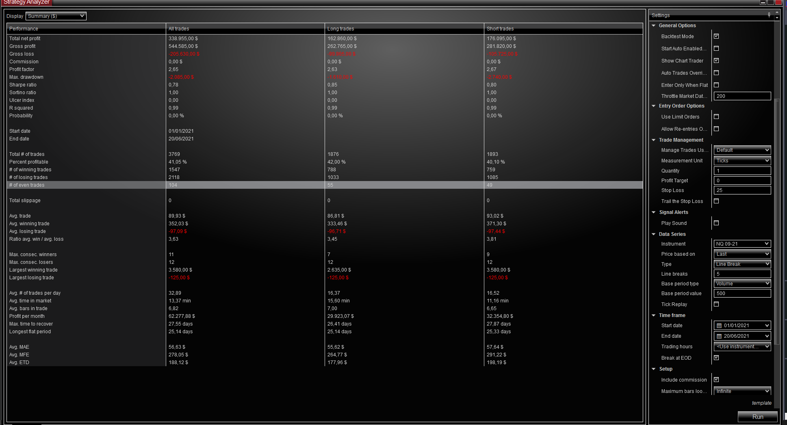Enable Enter Only When Flat checkbox
Screen dimensions: 787x425
click(x=716, y=85)
